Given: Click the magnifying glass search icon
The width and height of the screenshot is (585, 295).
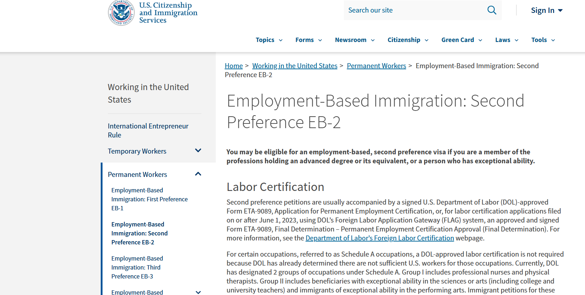Looking at the screenshot, I should 492,10.
